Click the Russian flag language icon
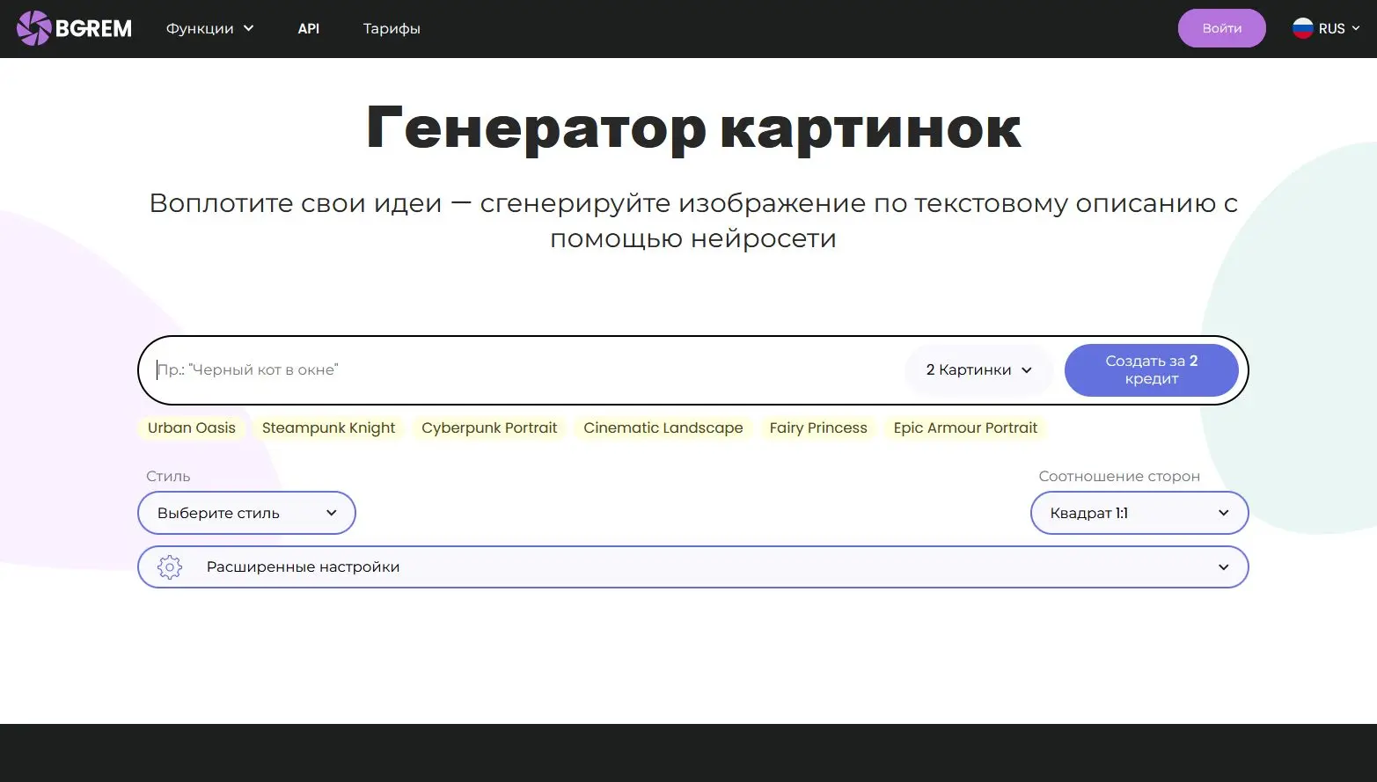The height and width of the screenshot is (782, 1377). point(1302,28)
